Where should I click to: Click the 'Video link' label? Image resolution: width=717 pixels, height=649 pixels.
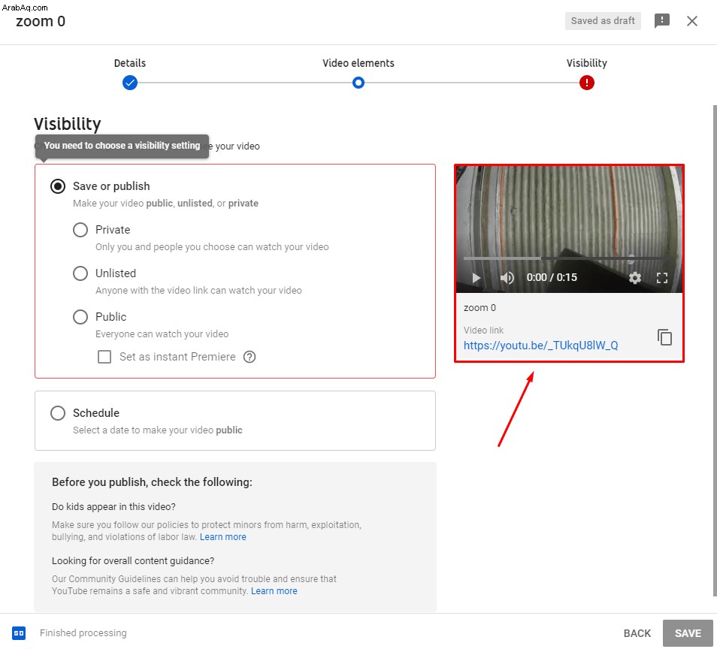point(483,330)
